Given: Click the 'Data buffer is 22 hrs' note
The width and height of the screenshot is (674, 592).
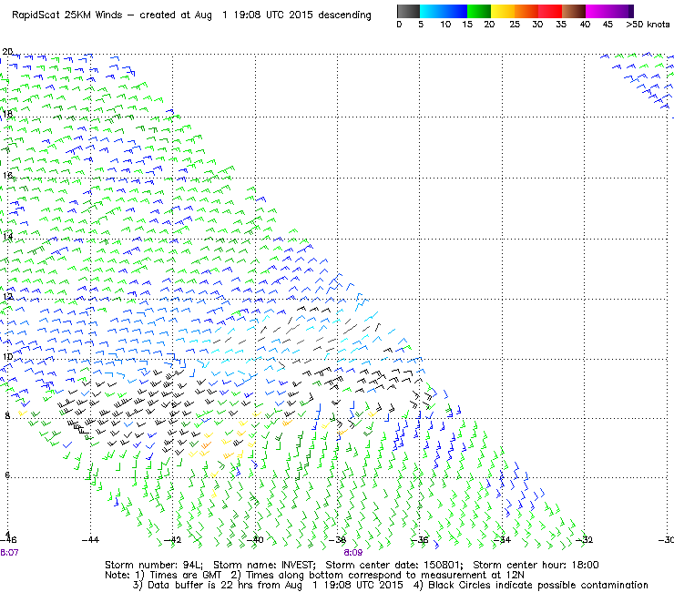Looking at the screenshot, I should (201, 585).
